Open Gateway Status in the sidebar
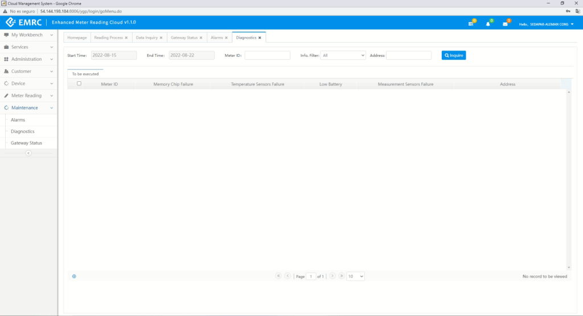 click(26, 143)
